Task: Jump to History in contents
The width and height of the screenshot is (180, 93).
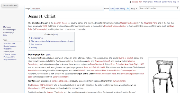Action: 34,47
